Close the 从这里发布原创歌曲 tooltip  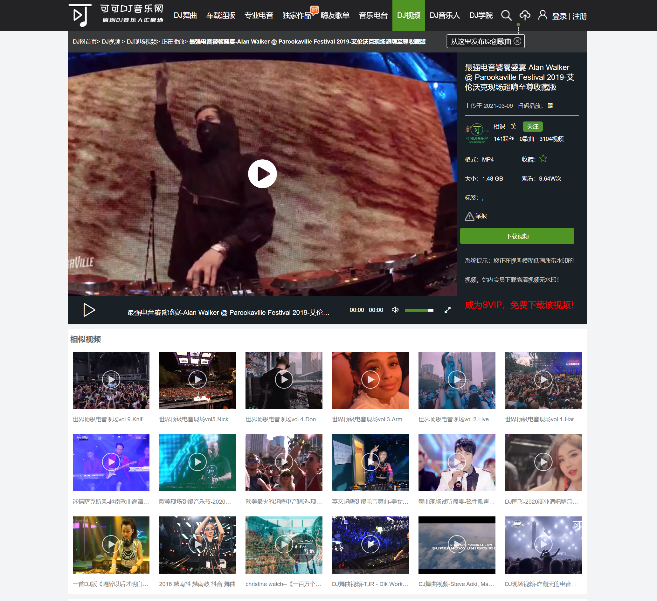tap(517, 41)
